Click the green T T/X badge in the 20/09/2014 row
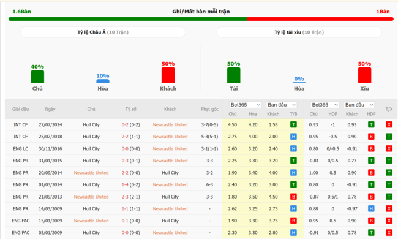398x239 pixels. tap(389, 173)
